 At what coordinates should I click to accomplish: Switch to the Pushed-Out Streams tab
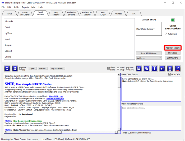tap(87, 13)
